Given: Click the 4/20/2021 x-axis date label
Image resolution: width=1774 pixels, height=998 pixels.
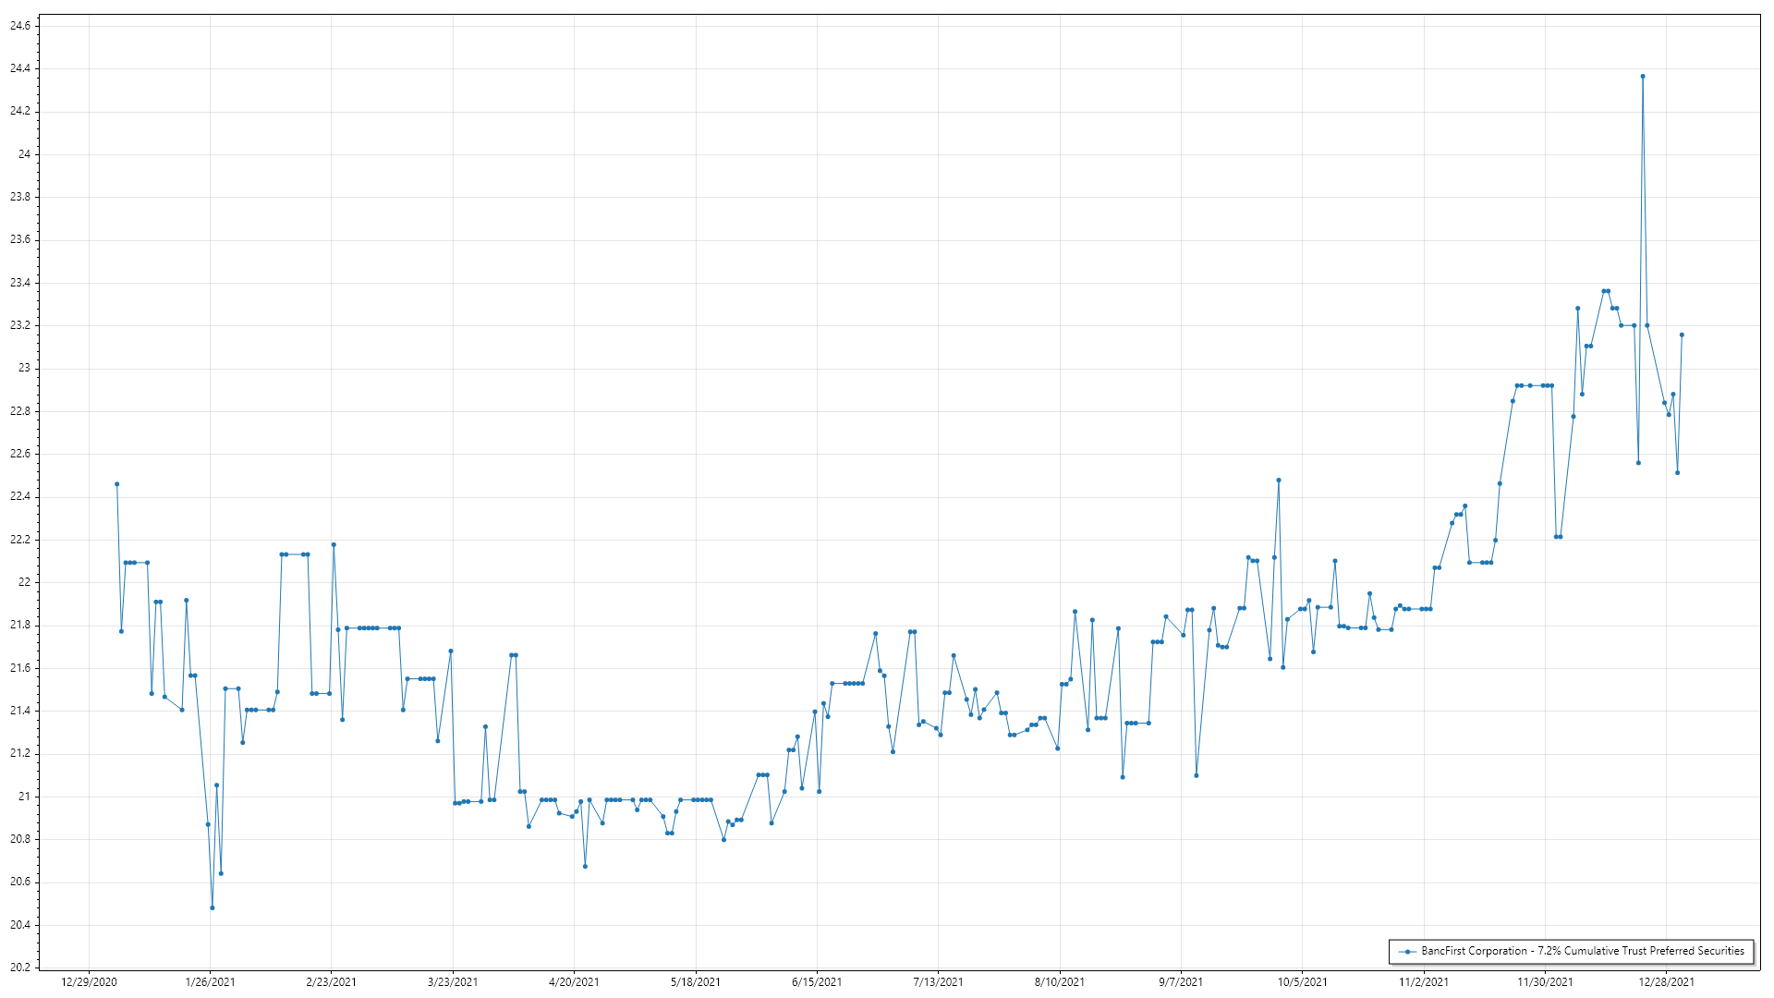Looking at the screenshot, I should [574, 982].
